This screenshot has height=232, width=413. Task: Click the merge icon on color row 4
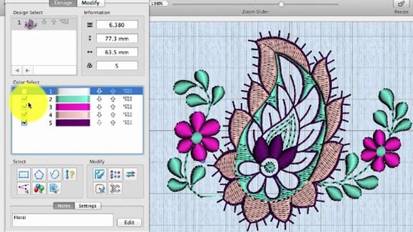(x=128, y=115)
